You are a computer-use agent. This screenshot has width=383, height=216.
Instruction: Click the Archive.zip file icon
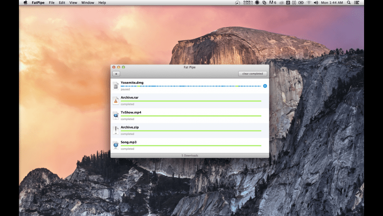pyautogui.click(x=115, y=130)
